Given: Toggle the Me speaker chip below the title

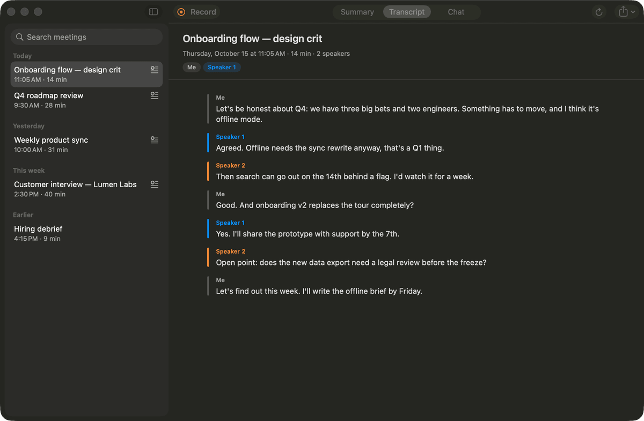Looking at the screenshot, I should [192, 67].
